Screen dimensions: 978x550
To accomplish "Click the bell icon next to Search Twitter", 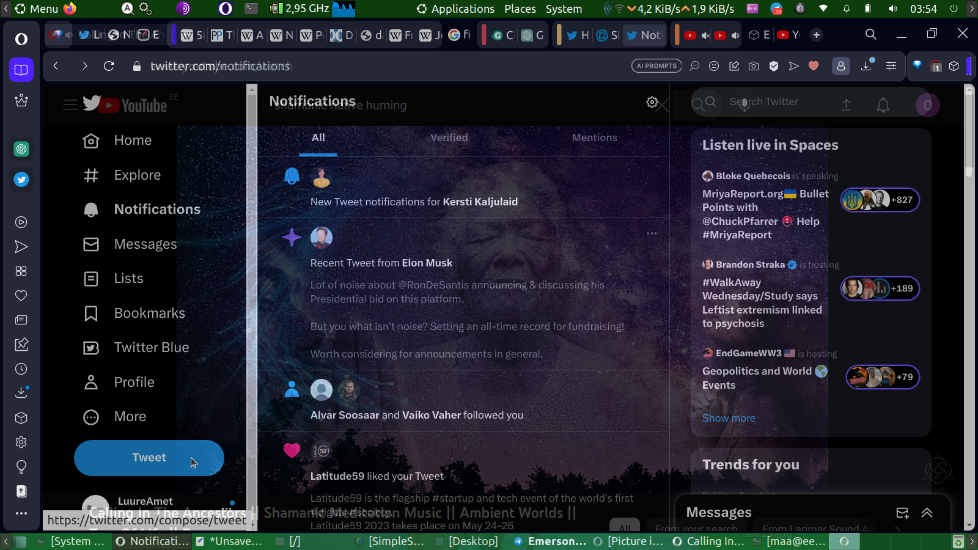I will [x=883, y=105].
